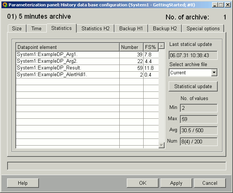This screenshot has height=193, width=233.
Task: Expand the Select archive file dropdown
Action: (x=214, y=73)
